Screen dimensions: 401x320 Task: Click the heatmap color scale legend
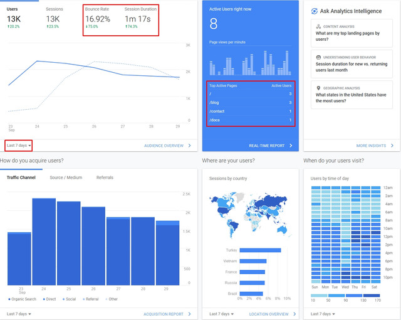pos(345,296)
